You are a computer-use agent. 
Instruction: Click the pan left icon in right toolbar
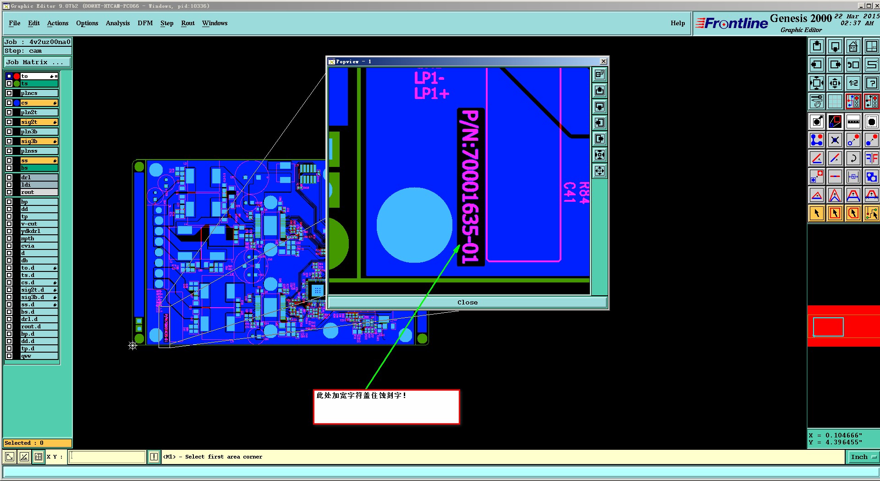[817, 65]
